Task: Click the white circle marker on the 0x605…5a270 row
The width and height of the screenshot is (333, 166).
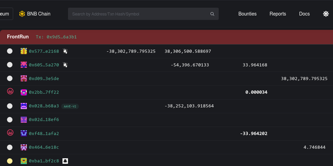Action: point(10,65)
